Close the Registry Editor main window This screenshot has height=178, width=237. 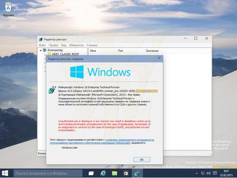pyautogui.click(x=206, y=38)
